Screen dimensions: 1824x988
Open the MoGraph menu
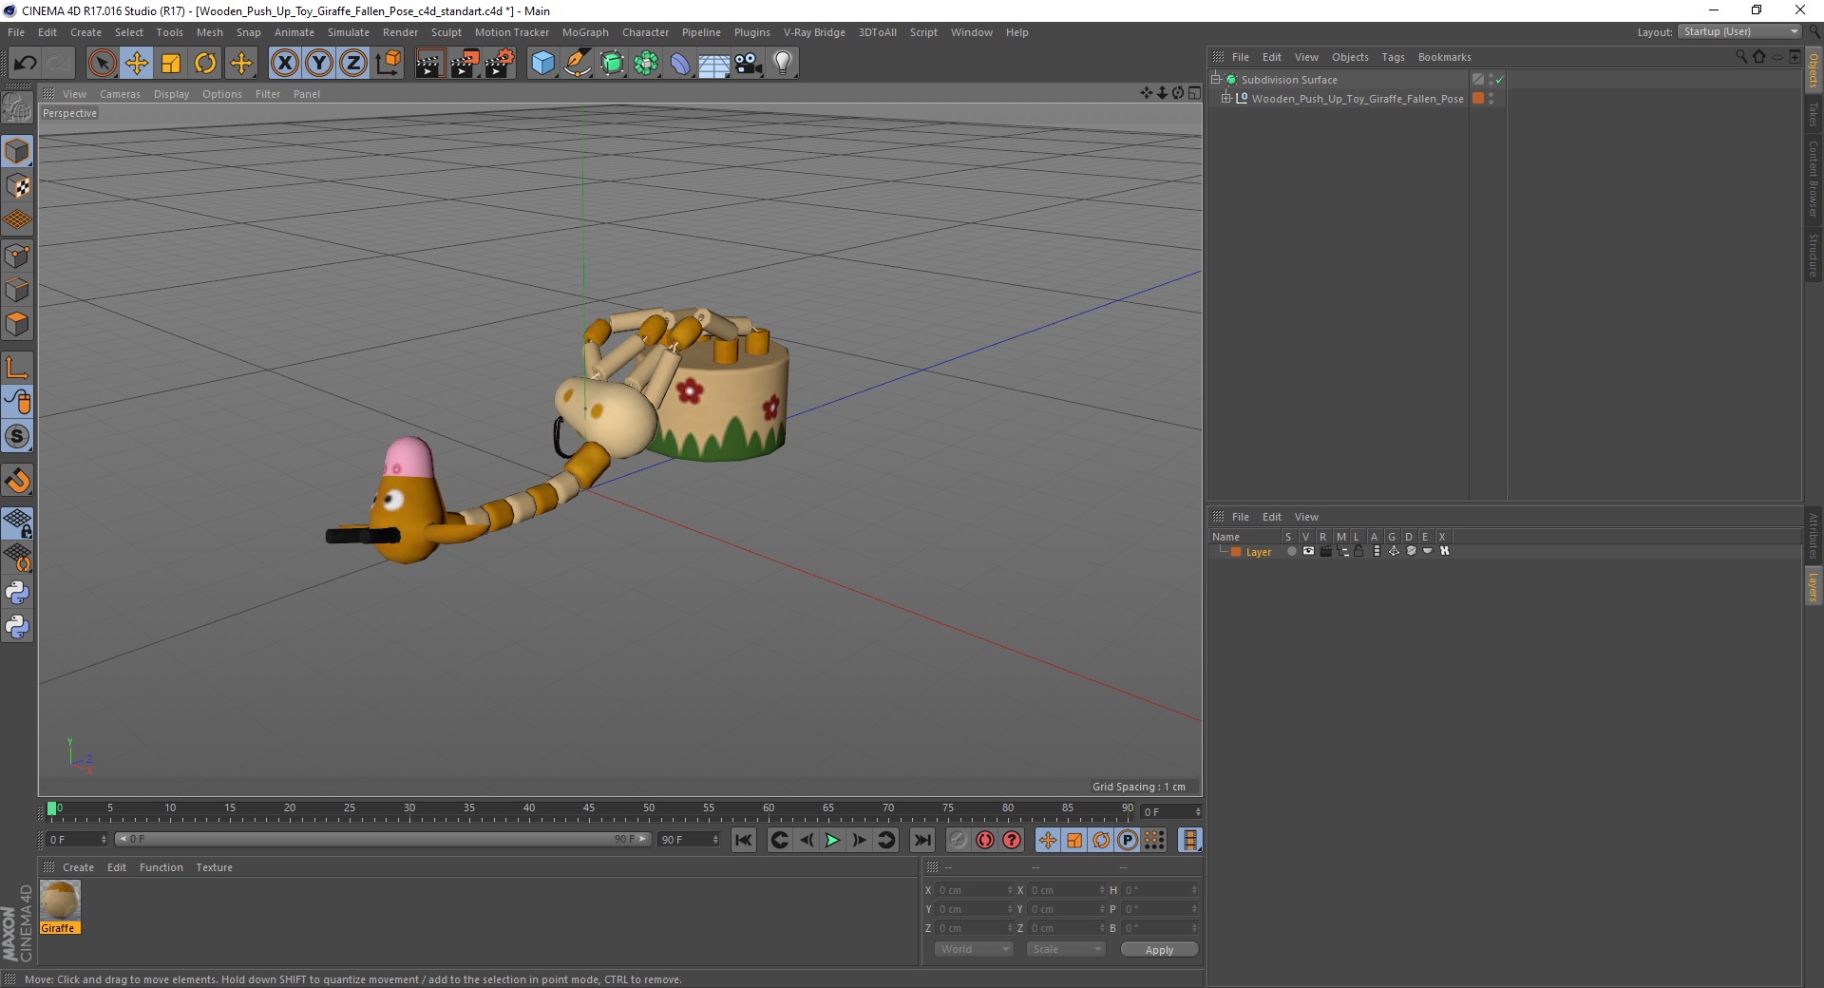click(x=585, y=32)
